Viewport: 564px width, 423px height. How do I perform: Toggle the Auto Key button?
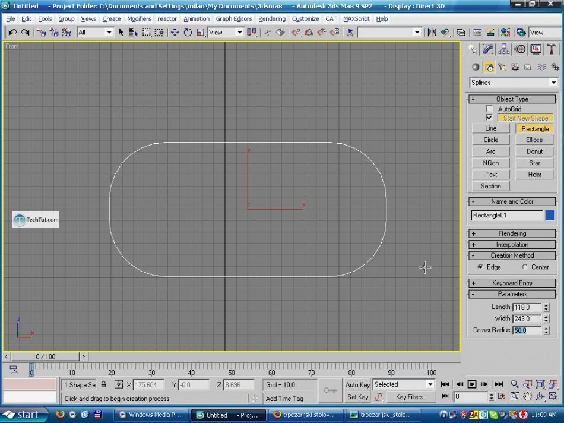click(x=357, y=384)
